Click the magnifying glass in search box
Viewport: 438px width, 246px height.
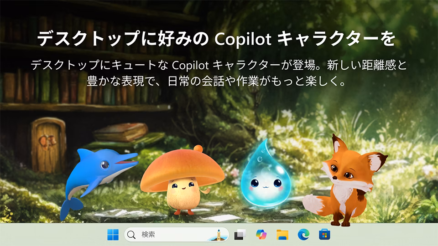click(131, 235)
